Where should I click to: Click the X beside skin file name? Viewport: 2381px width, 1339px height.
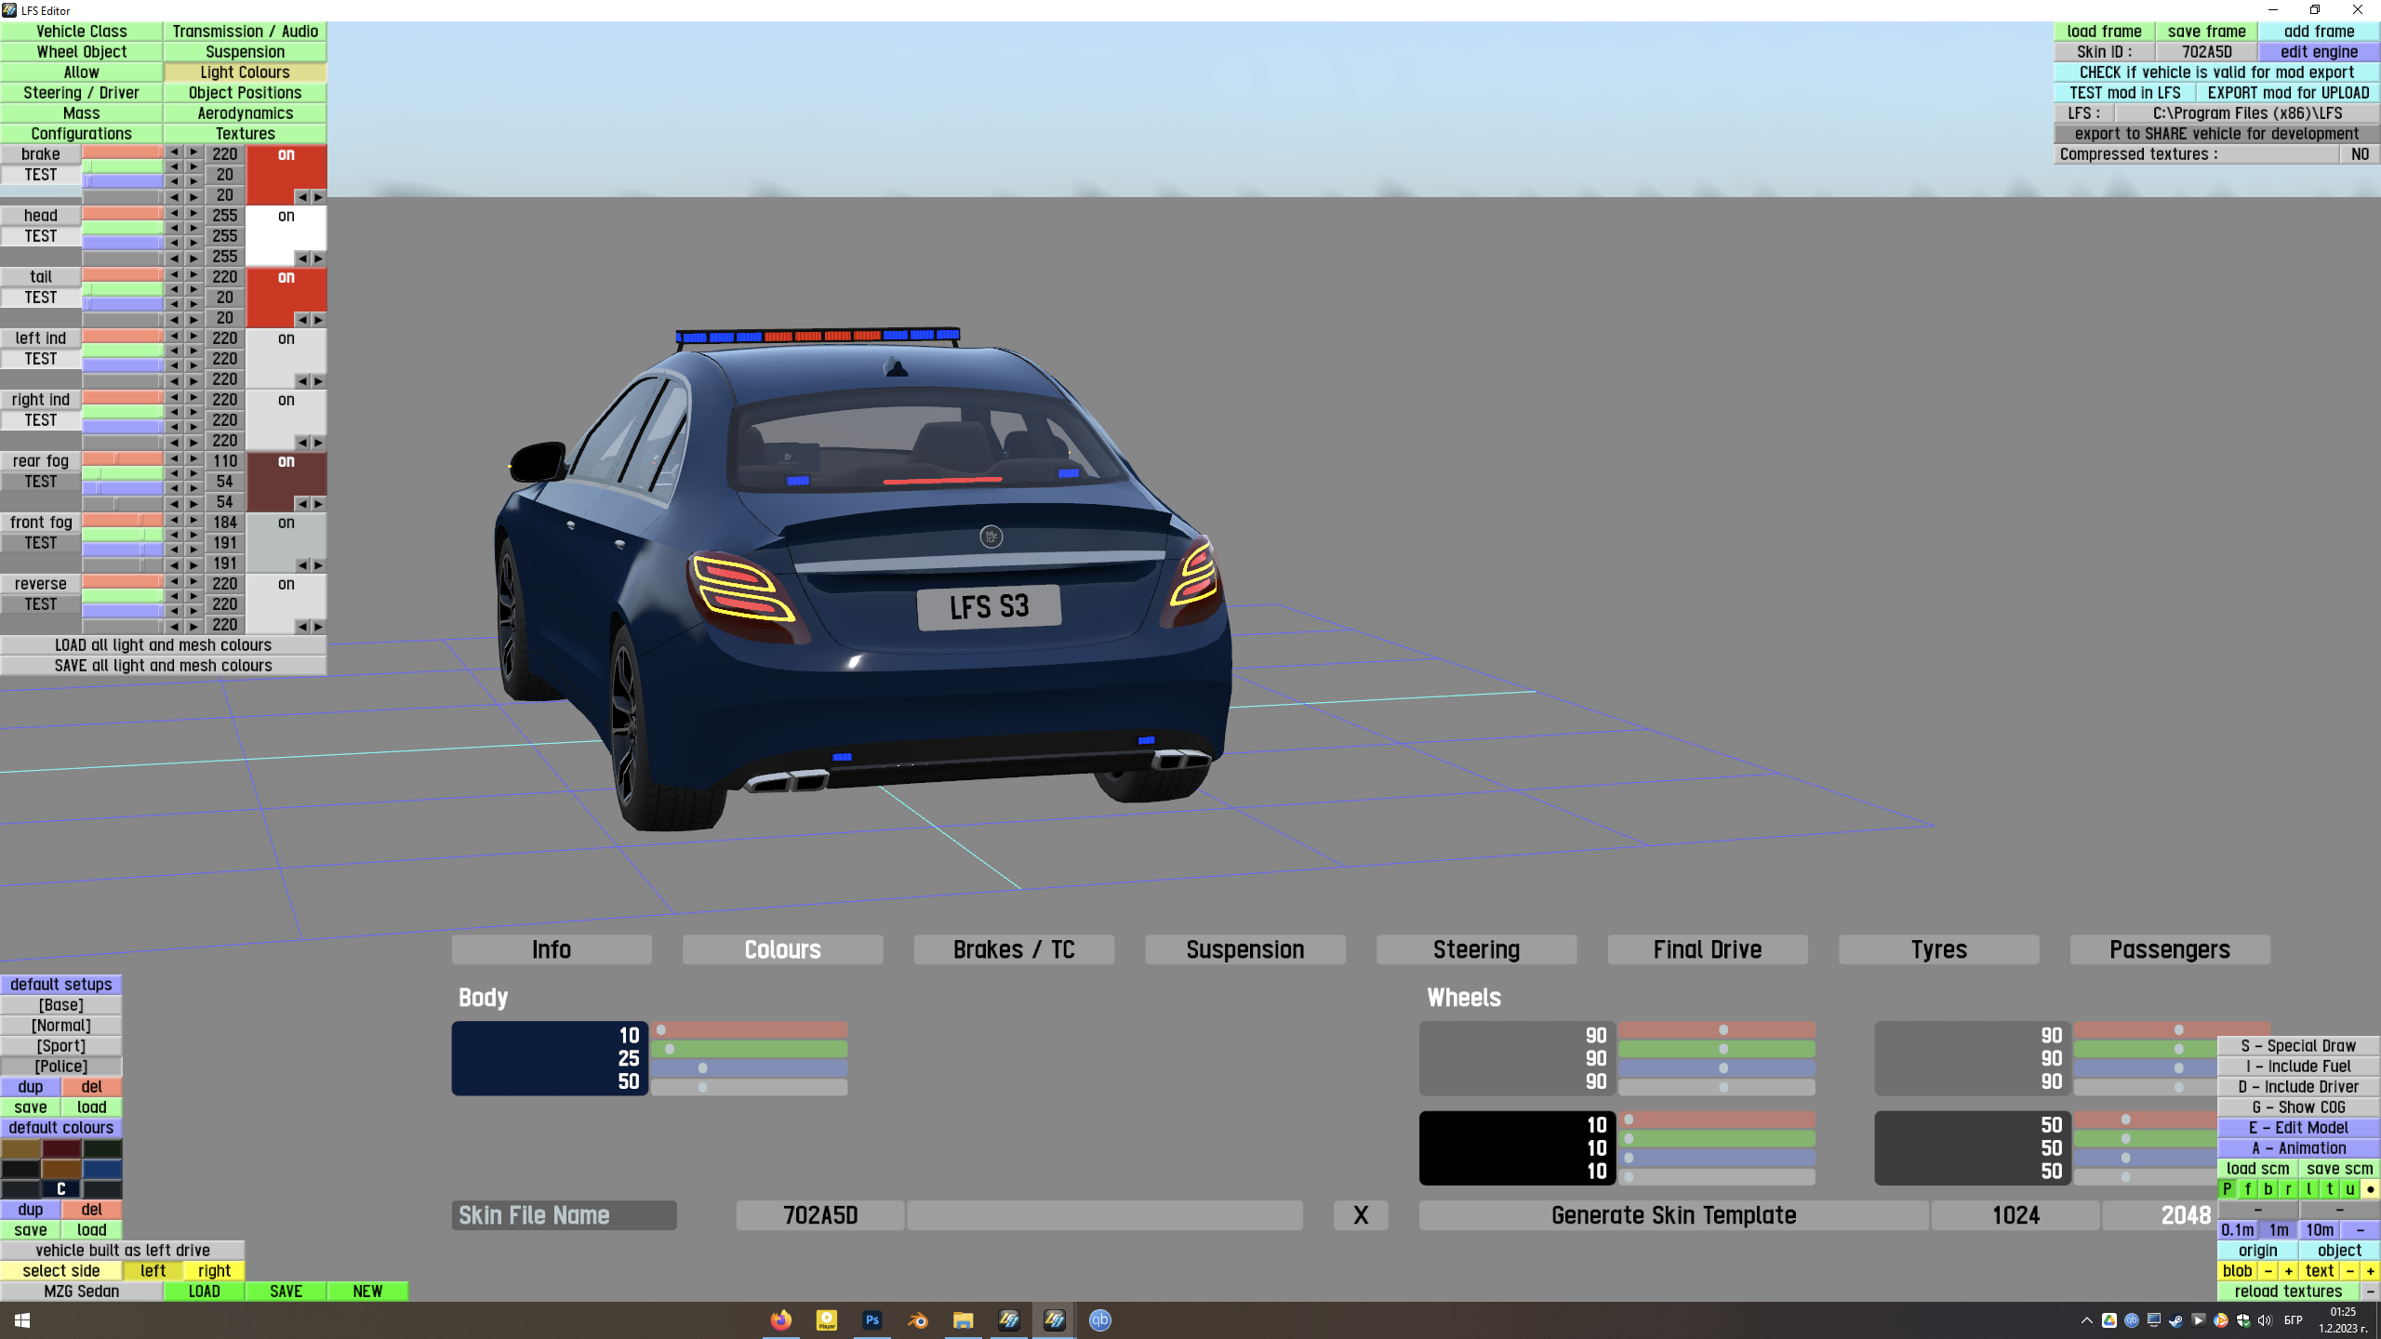(1361, 1215)
